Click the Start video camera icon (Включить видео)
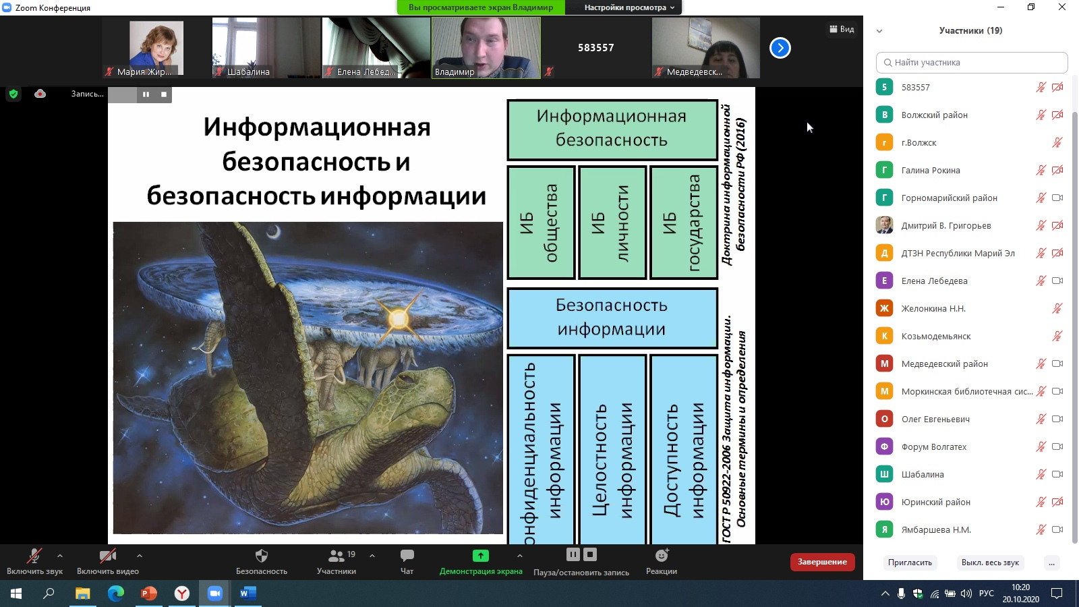The width and height of the screenshot is (1079, 607). (x=108, y=556)
